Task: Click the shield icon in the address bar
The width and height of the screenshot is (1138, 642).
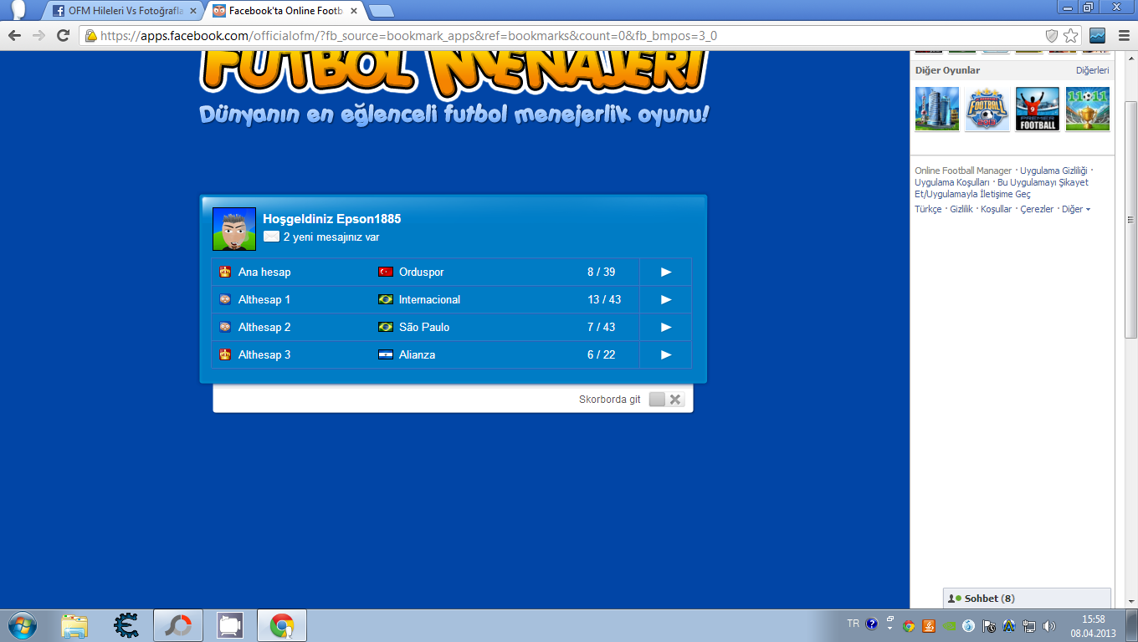Action: click(x=1052, y=36)
